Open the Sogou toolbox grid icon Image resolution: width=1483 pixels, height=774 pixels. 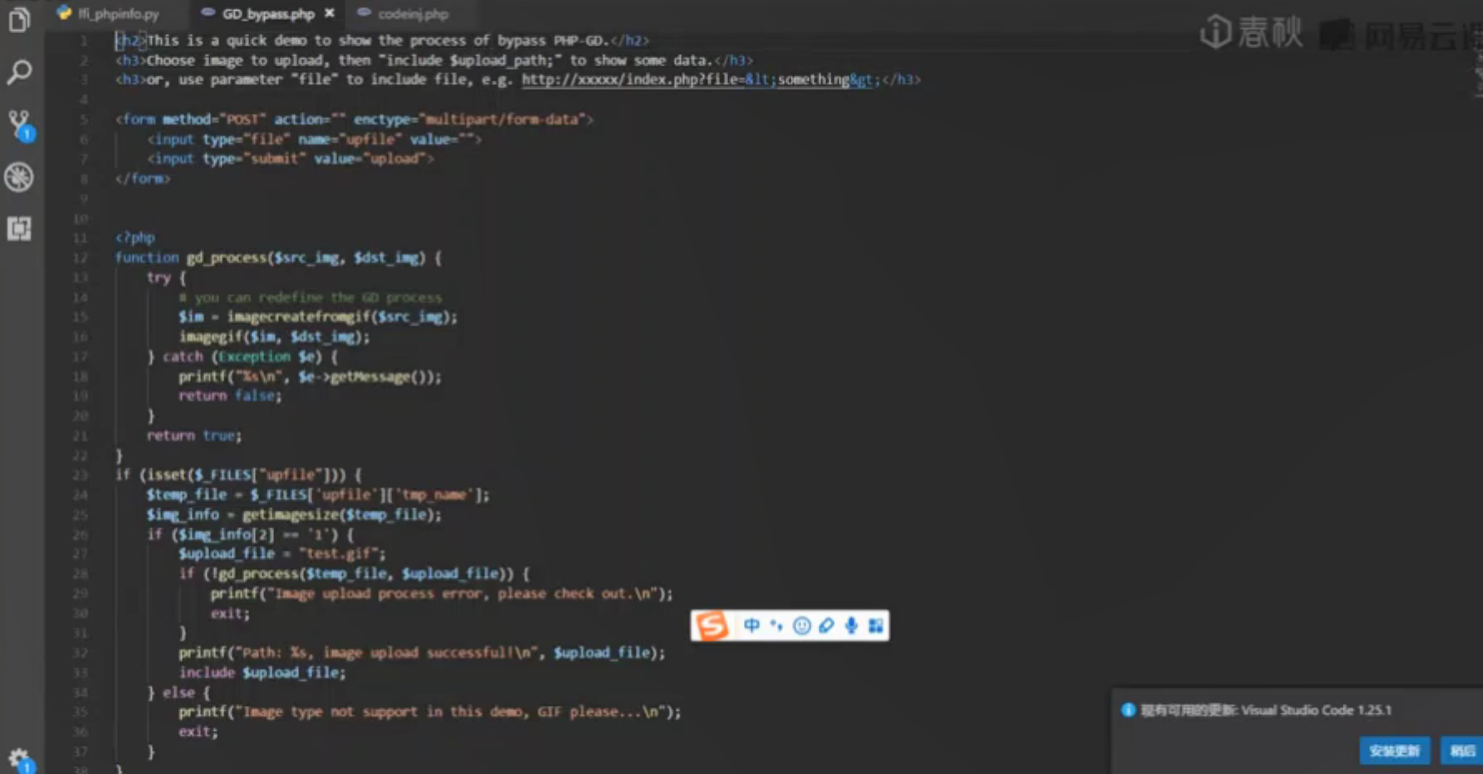click(875, 625)
